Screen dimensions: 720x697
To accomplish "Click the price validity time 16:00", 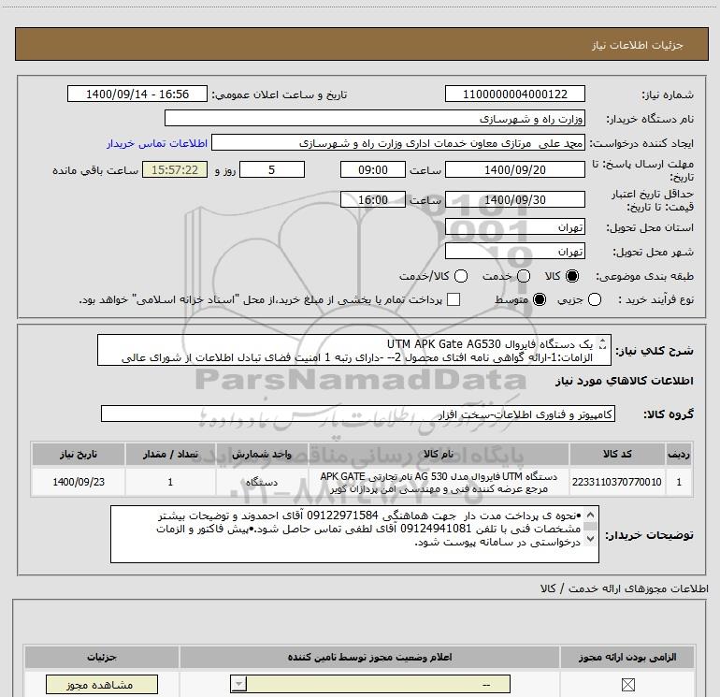I will click(373, 199).
